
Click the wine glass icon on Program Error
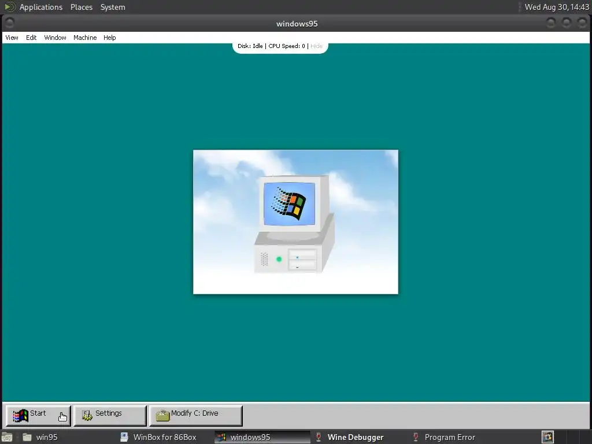tap(415, 437)
